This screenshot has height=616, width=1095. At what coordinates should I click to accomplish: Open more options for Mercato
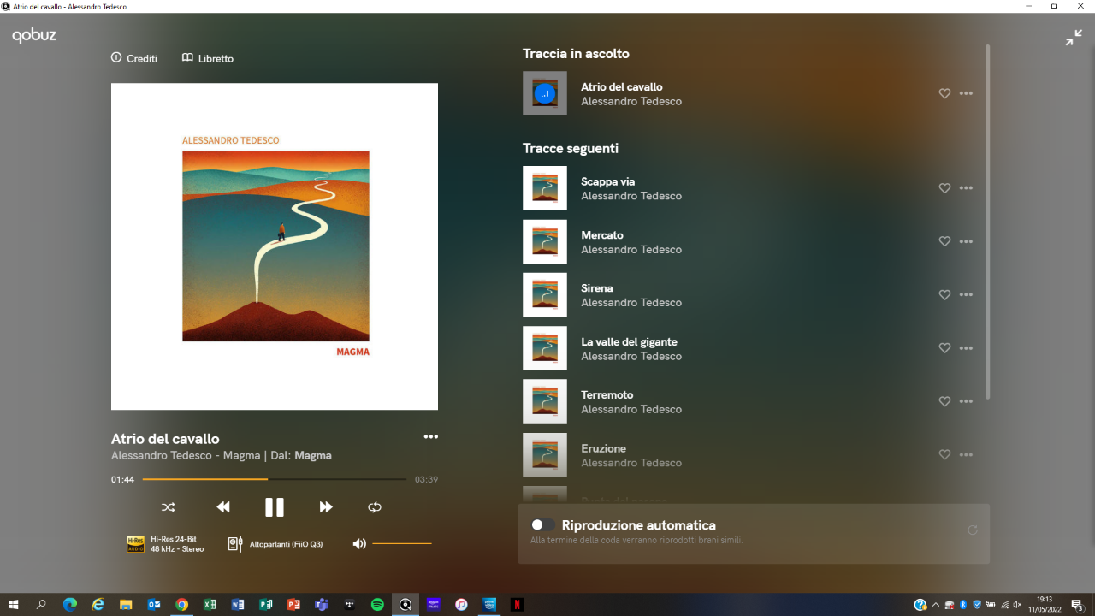coord(966,242)
